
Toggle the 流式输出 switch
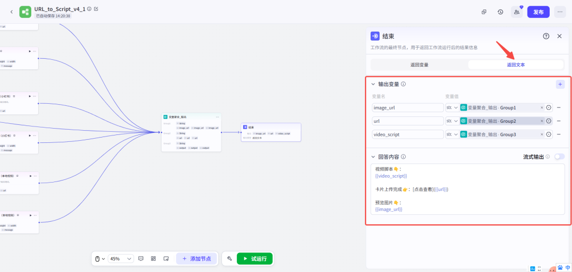coord(559,157)
